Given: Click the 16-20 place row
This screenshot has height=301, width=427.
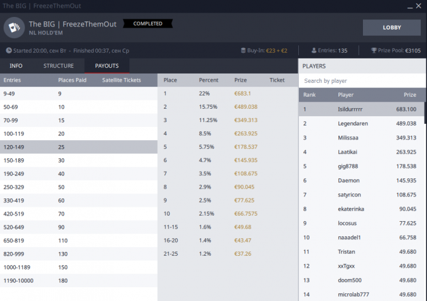Looking at the screenshot, I should pos(228,240).
